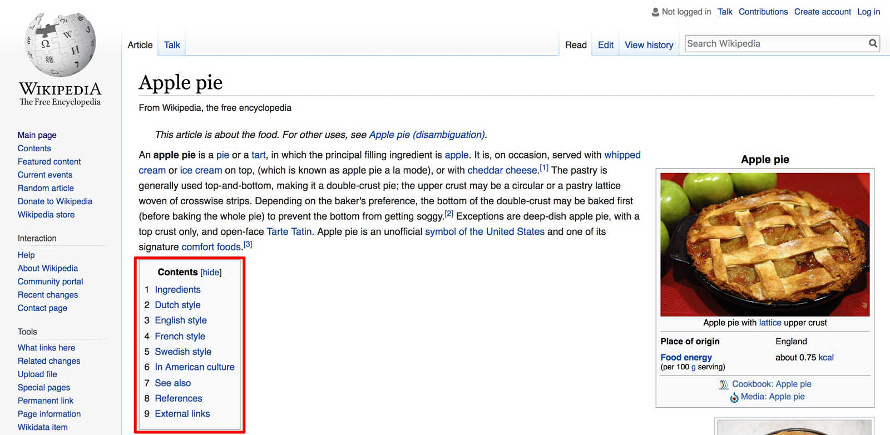Viewport: 890px width, 435px height.
Task: Click the Wikipedia globe logo
Action: tap(60, 45)
